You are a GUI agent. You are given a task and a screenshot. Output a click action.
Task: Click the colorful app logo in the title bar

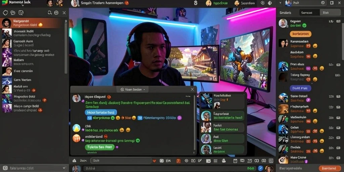4,3
